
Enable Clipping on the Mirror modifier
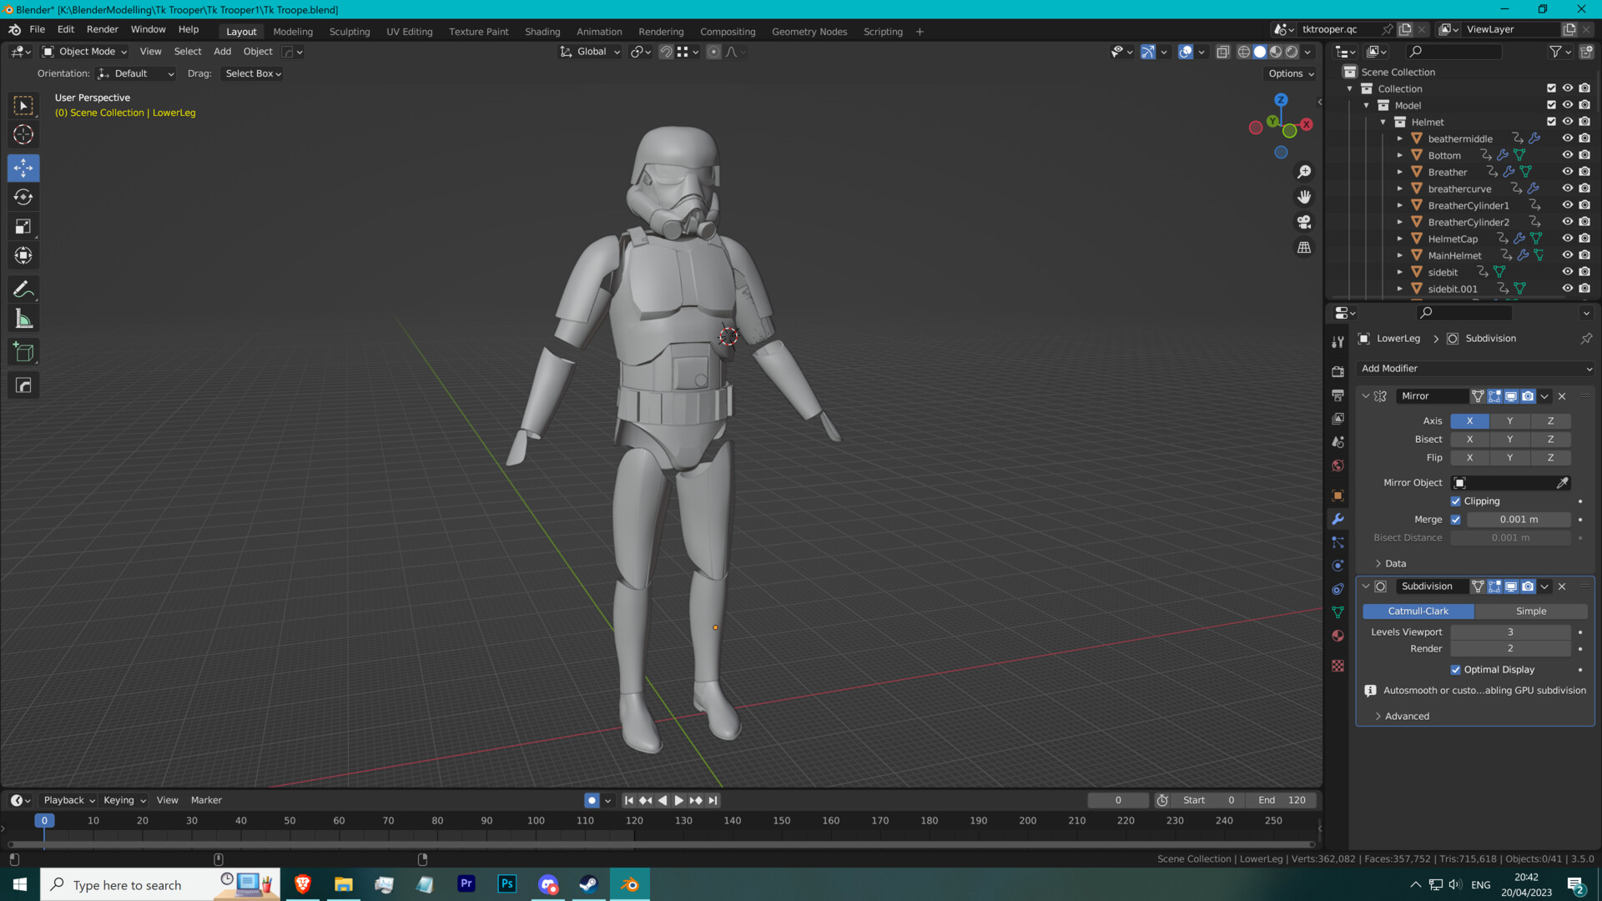1456,501
